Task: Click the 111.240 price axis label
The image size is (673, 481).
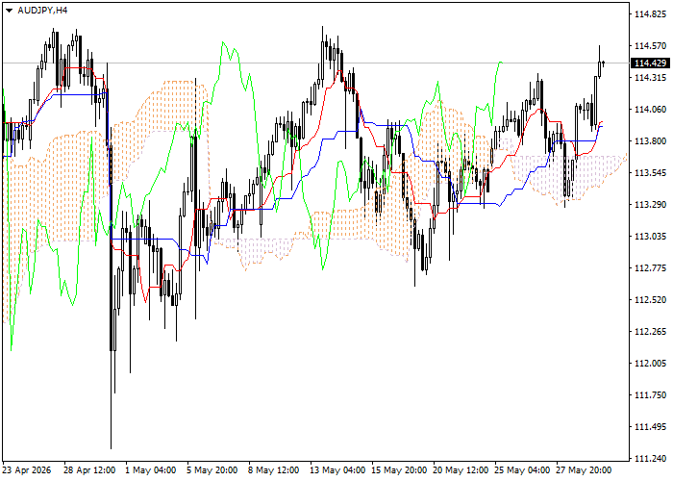Action: click(x=650, y=459)
